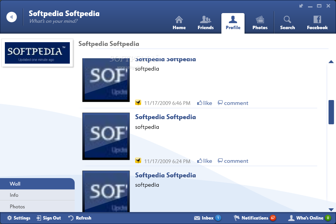Click the 'What's on your mind?' status field
Viewport: 336px width, 224px height.
click(53, 21)
